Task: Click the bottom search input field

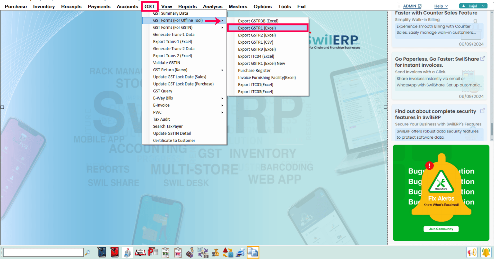Action: (x=43, y=252)
